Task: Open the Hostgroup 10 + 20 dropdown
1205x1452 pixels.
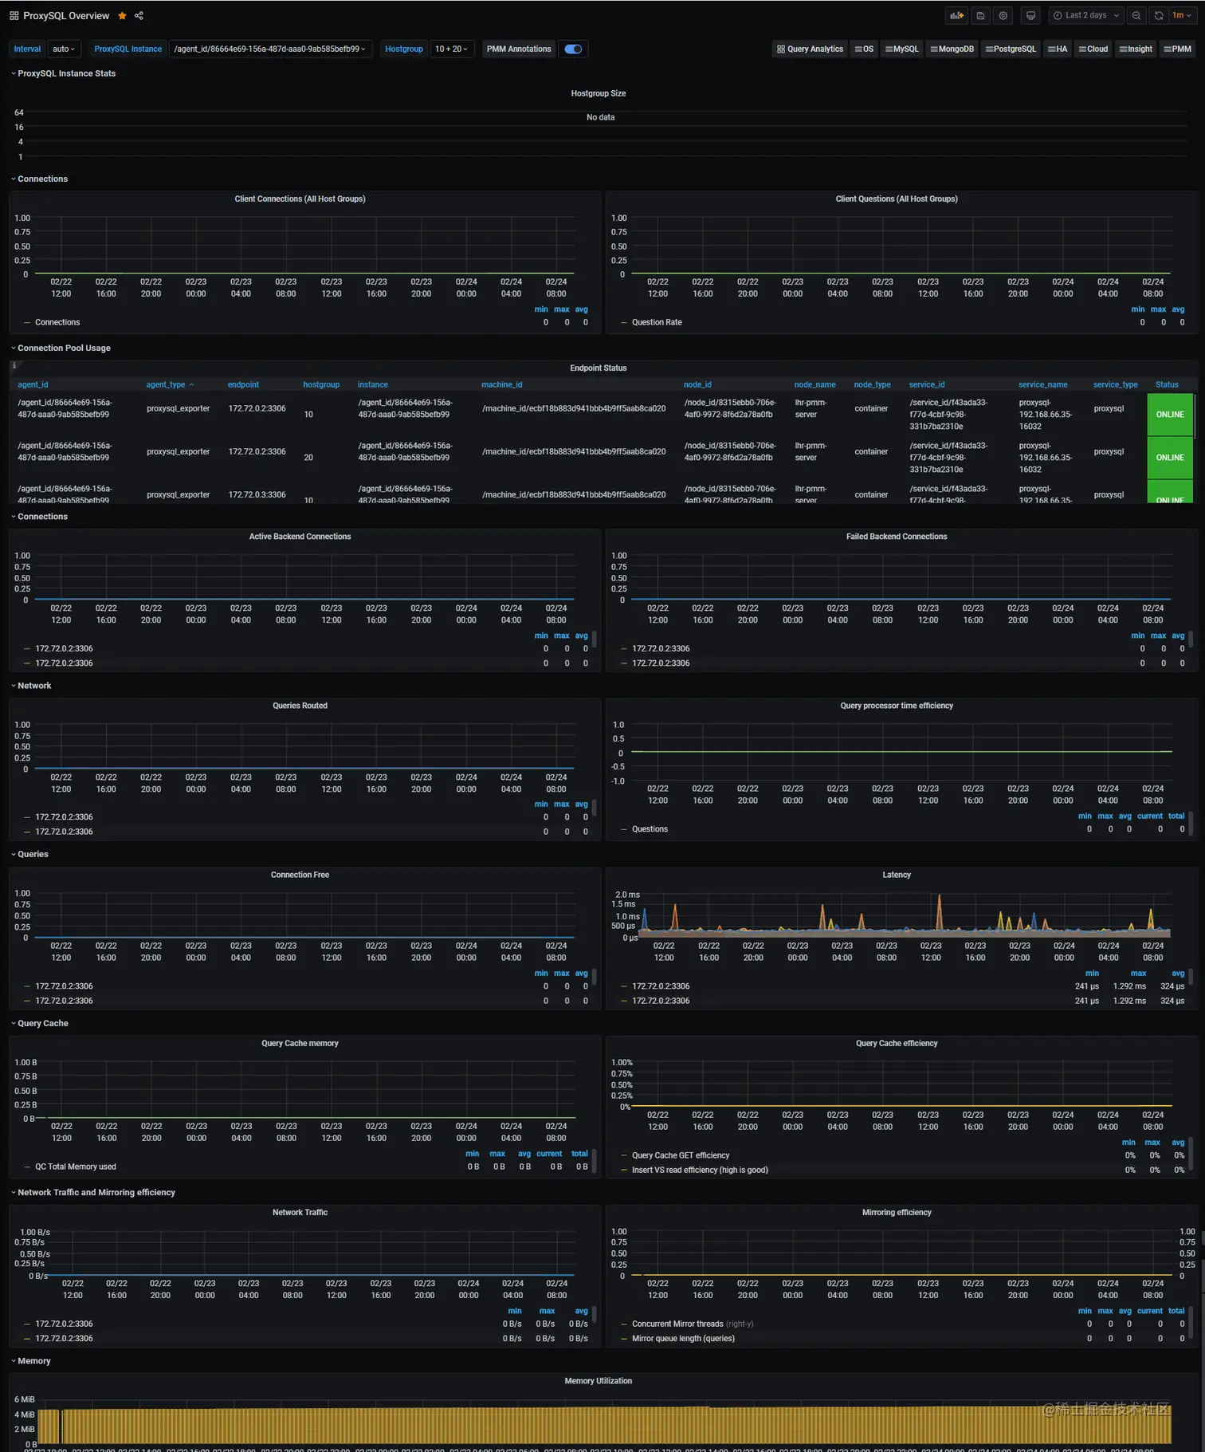Action: click(x=452, y=49)
